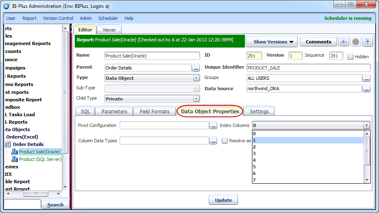Viewport: 379px width, 213px height.
Task: Click the Pivot Configuration ellipsis button
Action: pos(213,125)
